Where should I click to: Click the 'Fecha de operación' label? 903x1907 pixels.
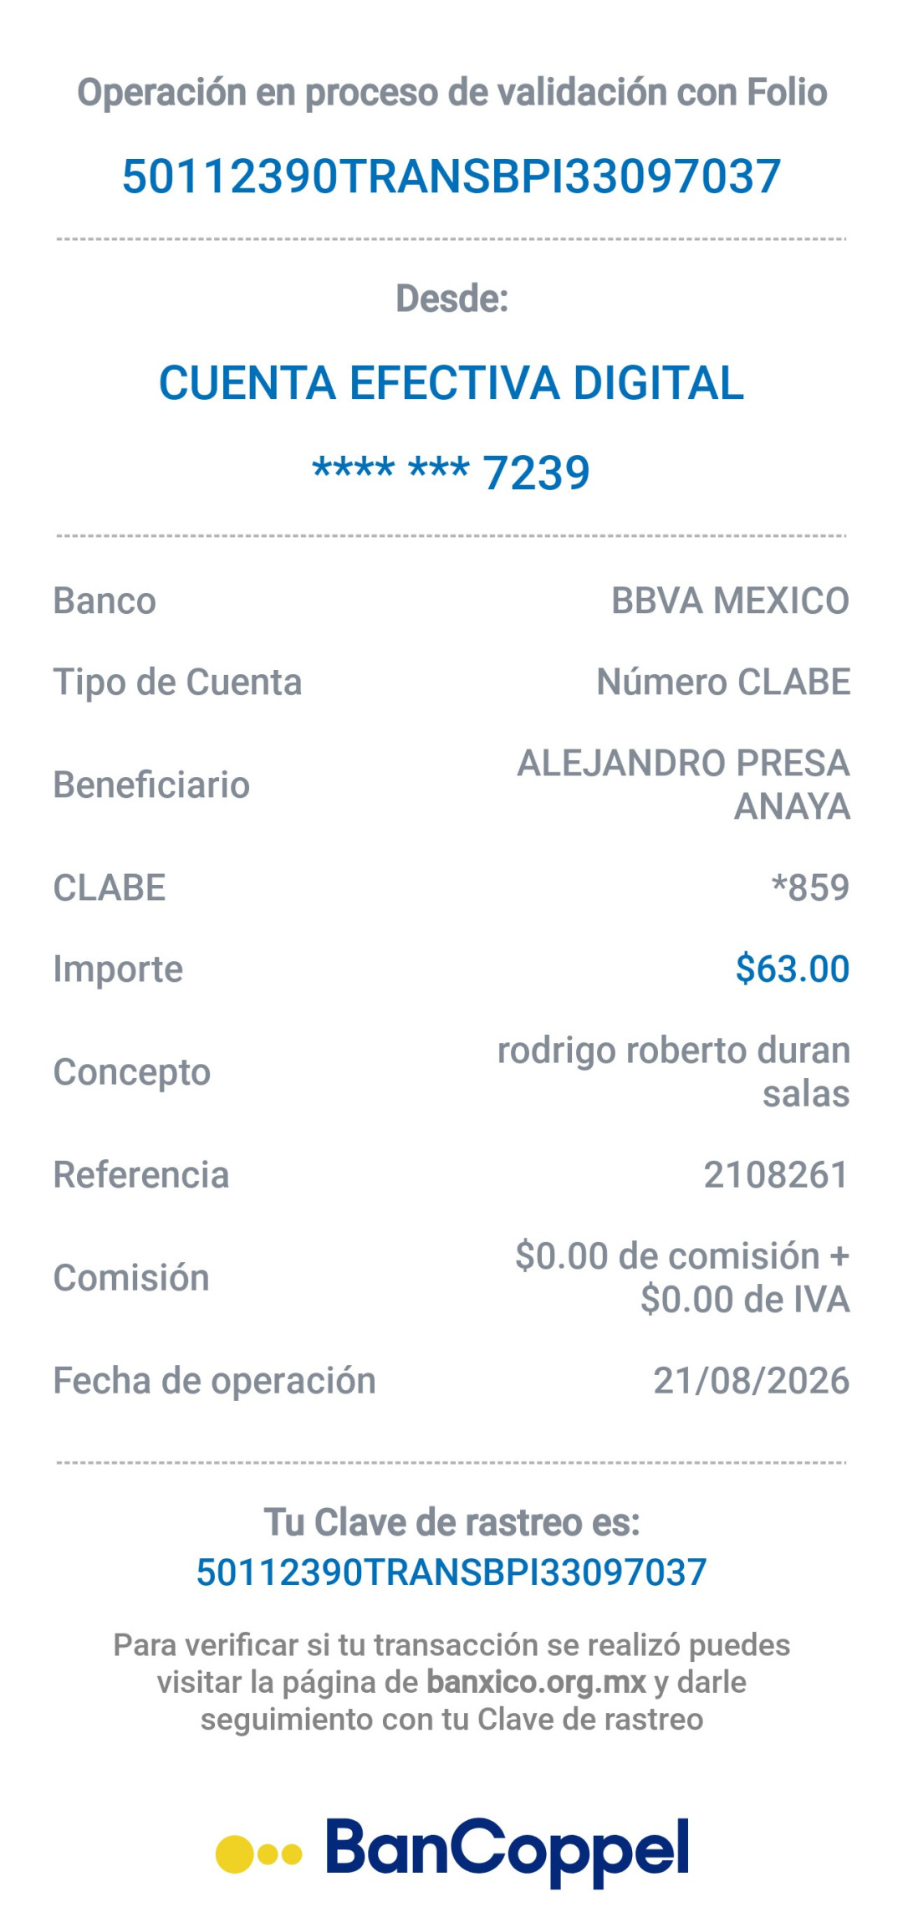point(215,1380)
